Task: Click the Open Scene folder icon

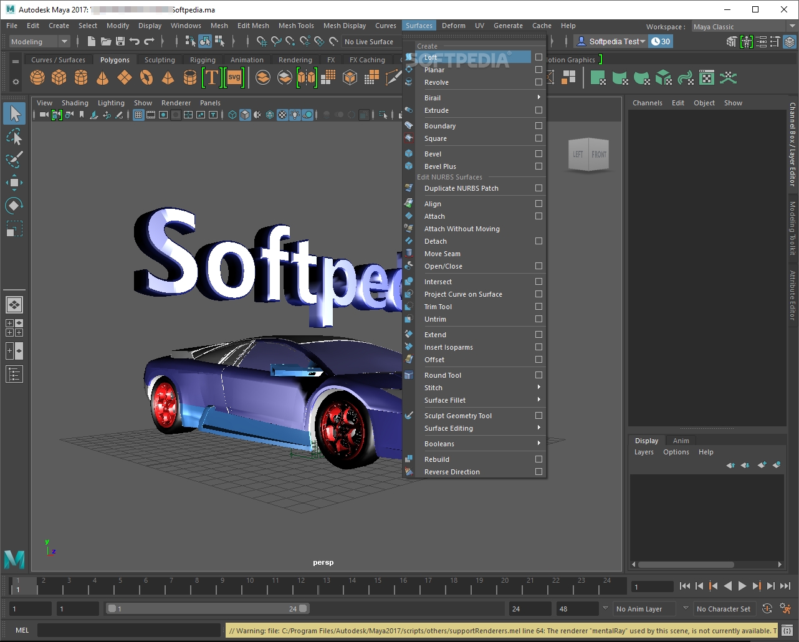Action: (106, 42)
